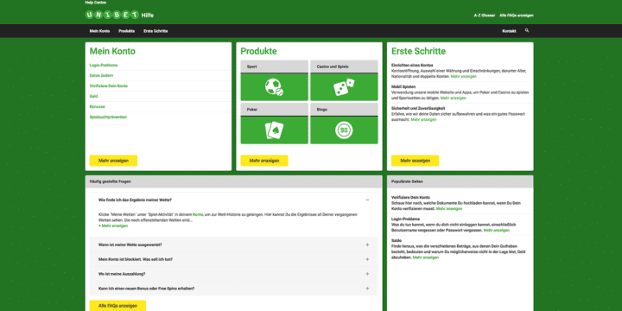Collapse 'Wie finde ich das Ergebnis meiner Wette?' minus icon
This screenshot has height=311, width=622.
pyautogui.click(x=367, y=200)
